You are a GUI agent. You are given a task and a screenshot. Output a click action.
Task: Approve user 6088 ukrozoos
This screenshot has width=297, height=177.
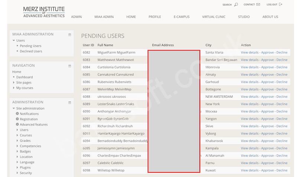click(x=267, y=97)
